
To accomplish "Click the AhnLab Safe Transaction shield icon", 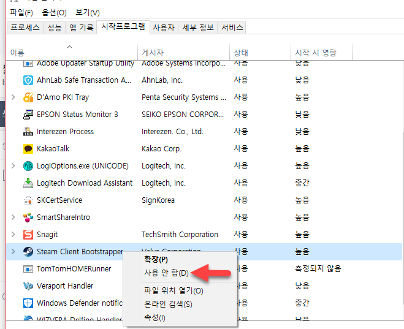I will pos(28,80).
